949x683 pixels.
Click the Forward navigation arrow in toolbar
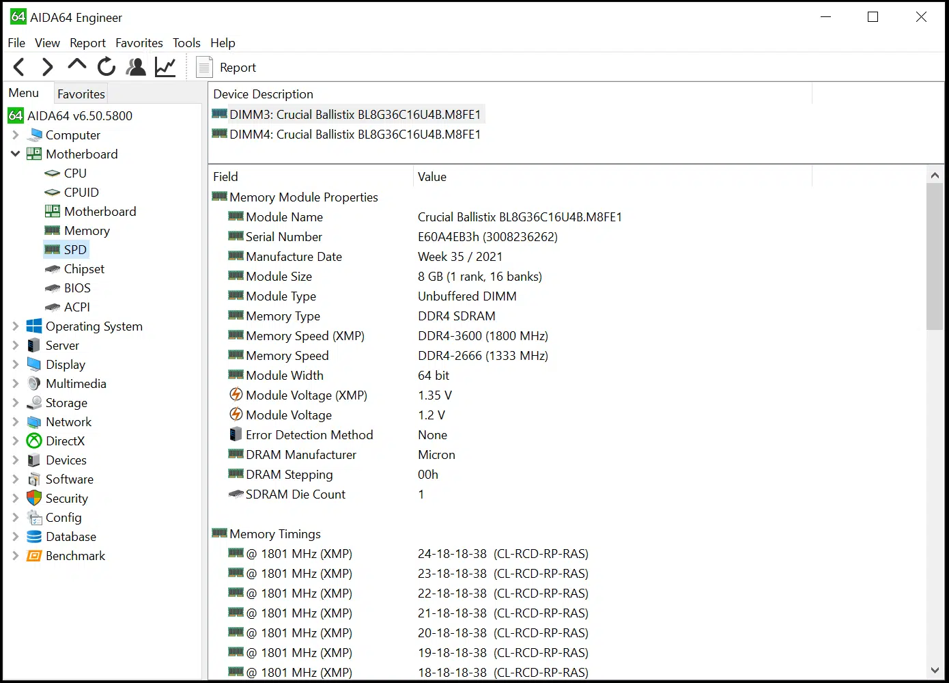47,67
